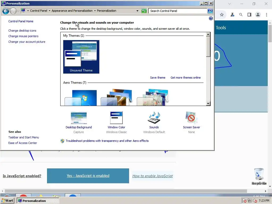Click the network icon in system tray

[250, 201]
